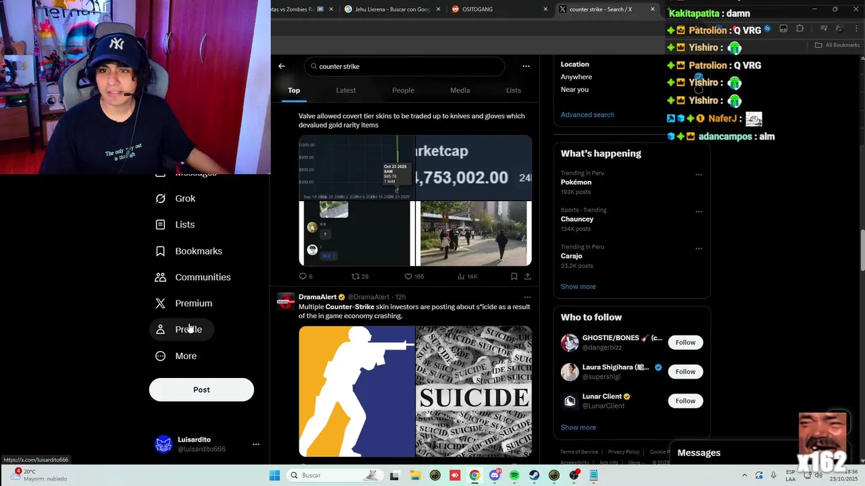The width and height of the screenshot is (865, 486).
Task: Open the DramaAlert account name
Action: (318, 297)
